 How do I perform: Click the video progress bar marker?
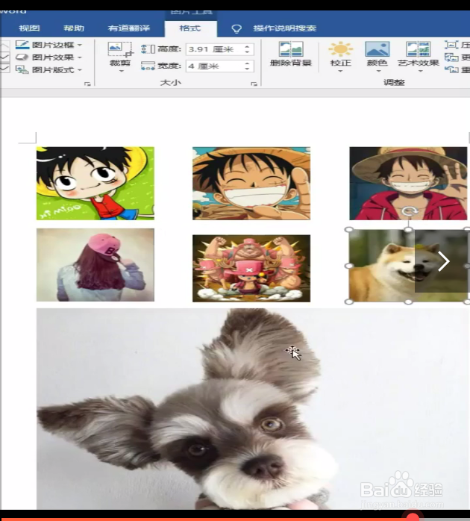(413, 517)
